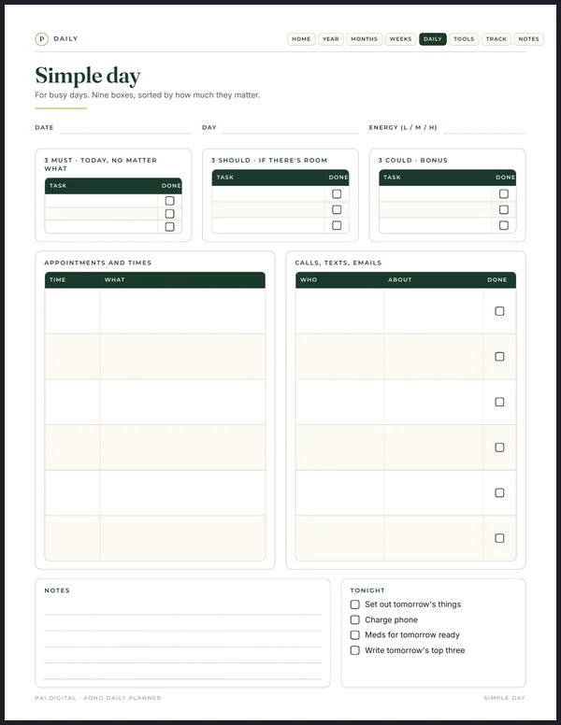561x725 pixels.
Task: Click the circular P logo icon
Action: pyautogui.click(x=42, y=39)
